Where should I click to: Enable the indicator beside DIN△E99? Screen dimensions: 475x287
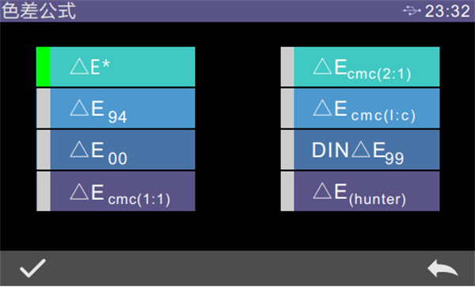287,150
